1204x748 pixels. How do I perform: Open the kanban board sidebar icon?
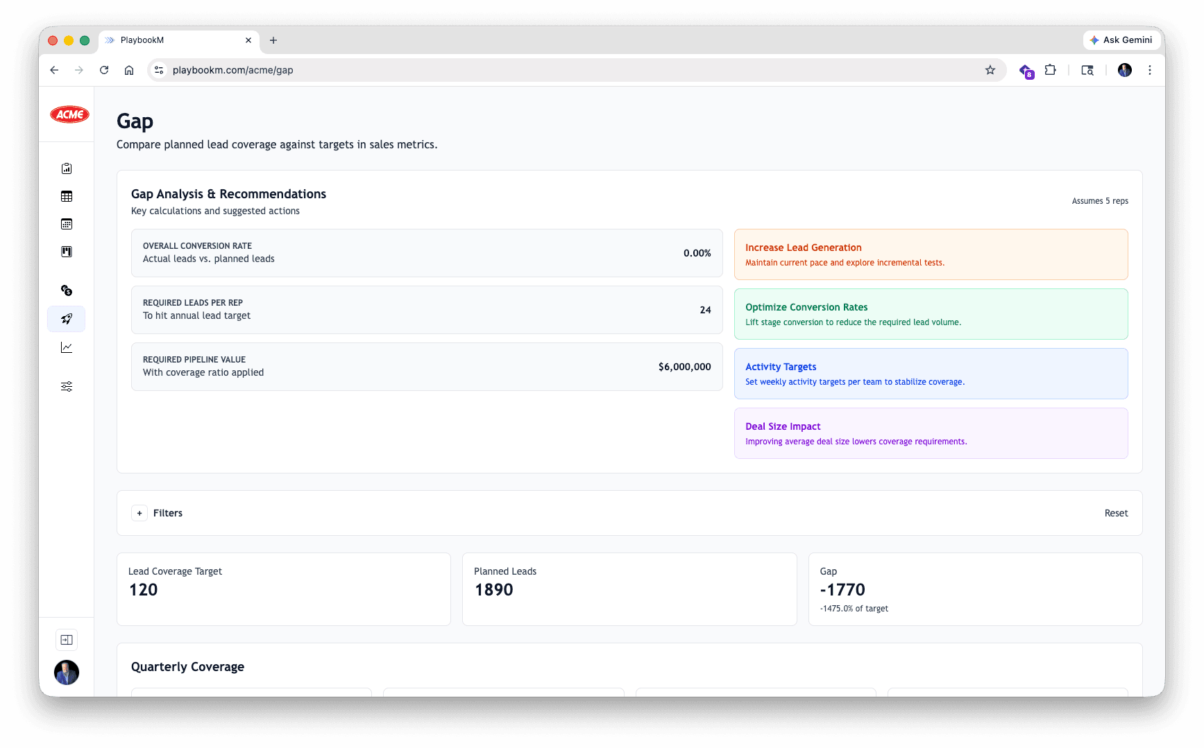[x=67, y=252]
